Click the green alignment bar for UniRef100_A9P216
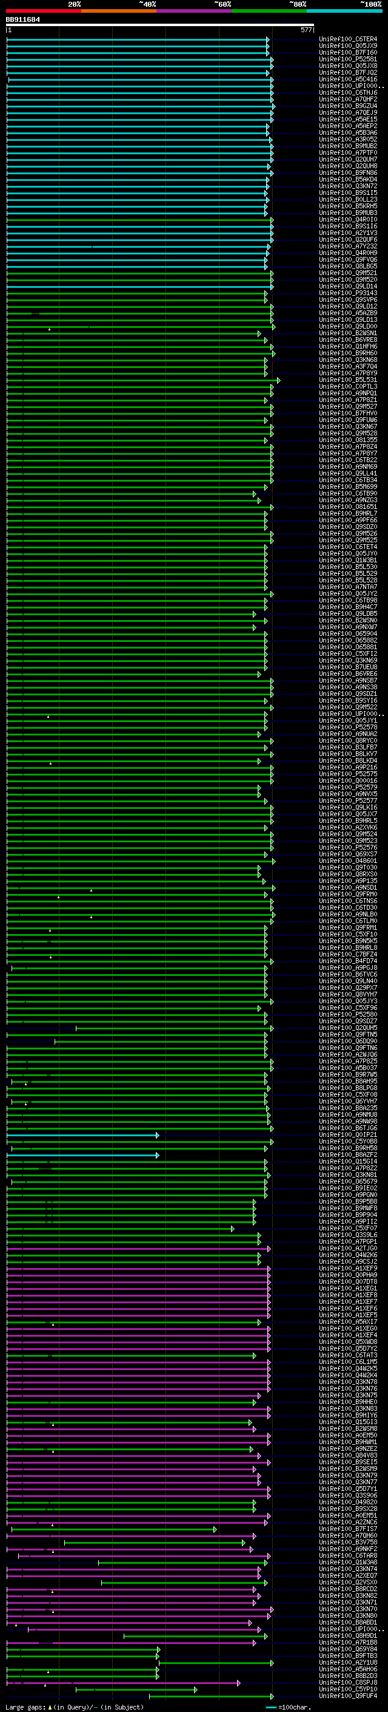Screen dimensions: 388x1712 point(140,768)
